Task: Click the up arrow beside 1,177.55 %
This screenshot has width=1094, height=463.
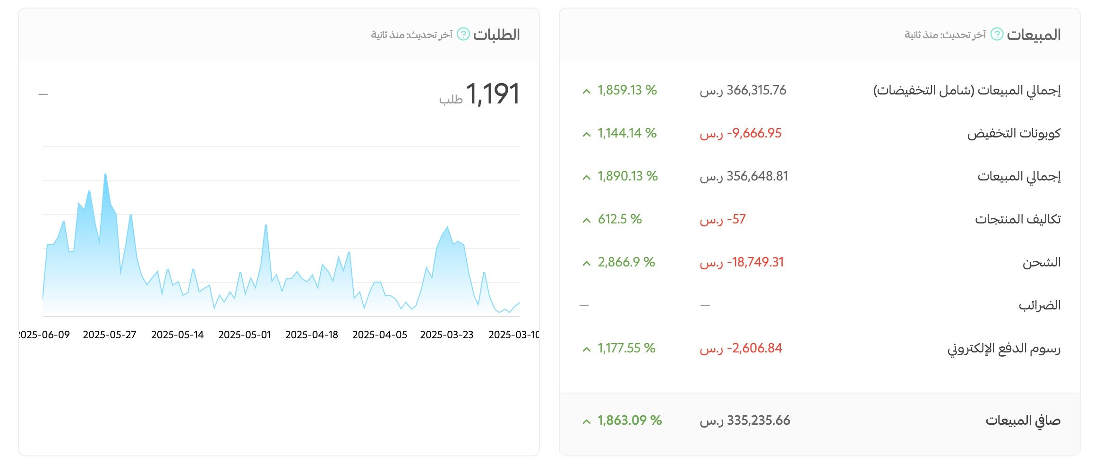Action: click(x=587, y=349)
